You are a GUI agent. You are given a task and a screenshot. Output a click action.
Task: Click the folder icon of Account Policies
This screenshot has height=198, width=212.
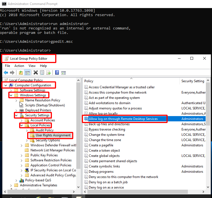pos(27,120)
